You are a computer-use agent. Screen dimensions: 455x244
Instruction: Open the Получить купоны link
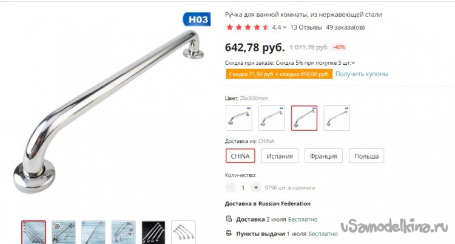coord(362,74)
